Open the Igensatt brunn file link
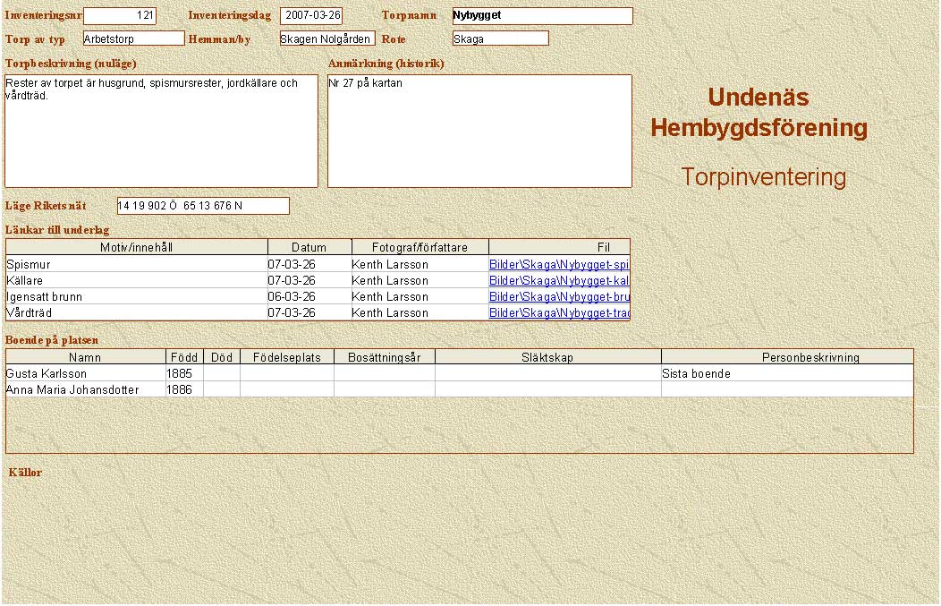 (559, 297)
